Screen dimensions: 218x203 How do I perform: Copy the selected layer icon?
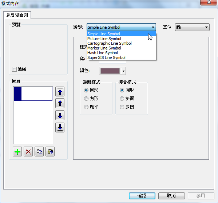click(x=39, y=152)
